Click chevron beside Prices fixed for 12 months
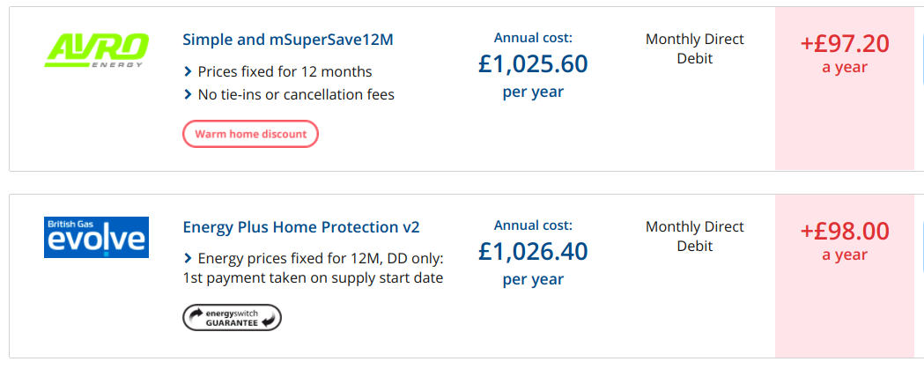 click(188, 72)
